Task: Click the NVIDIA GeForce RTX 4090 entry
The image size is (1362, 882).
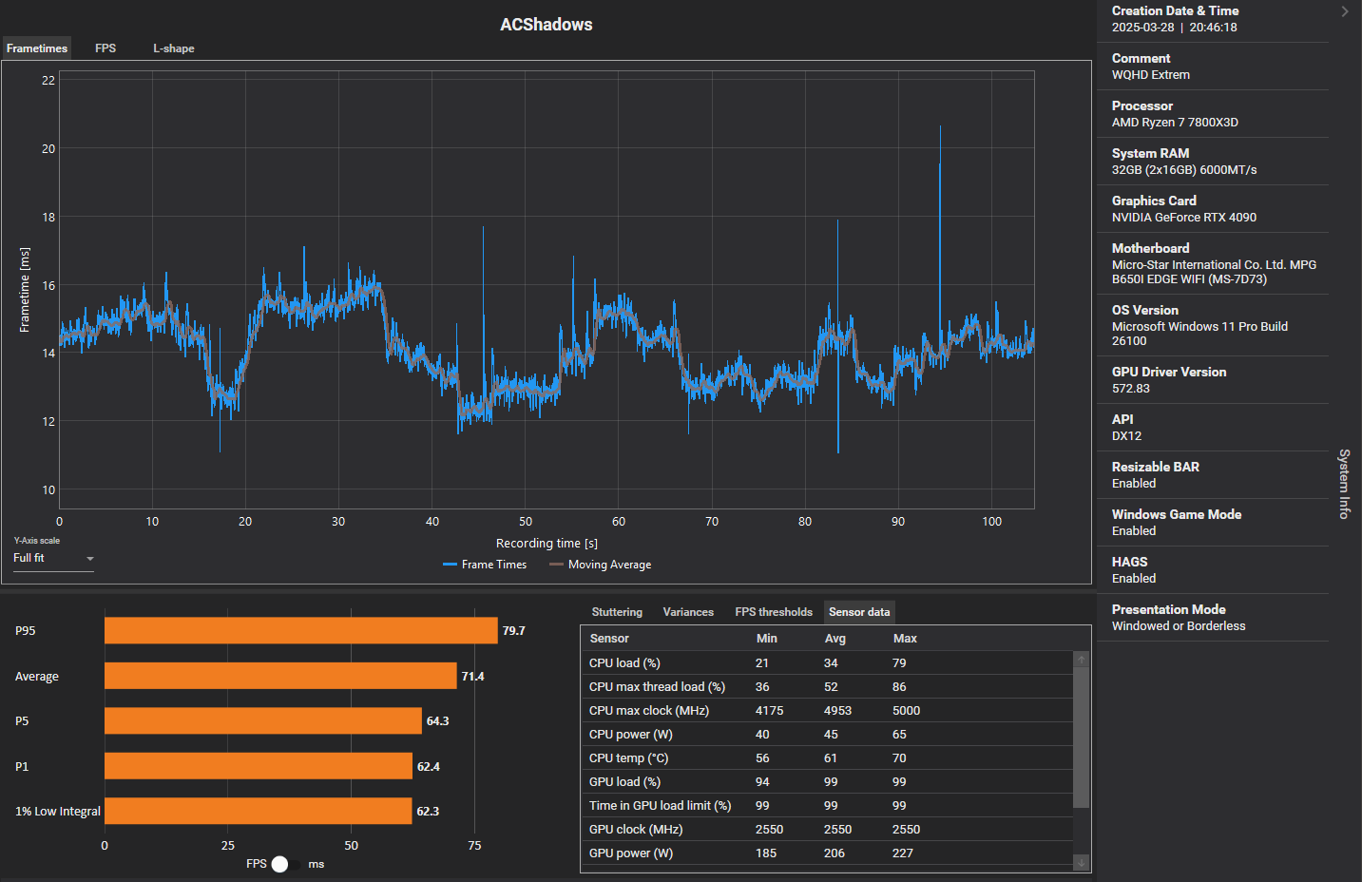Action: [x=1184, y=218]
